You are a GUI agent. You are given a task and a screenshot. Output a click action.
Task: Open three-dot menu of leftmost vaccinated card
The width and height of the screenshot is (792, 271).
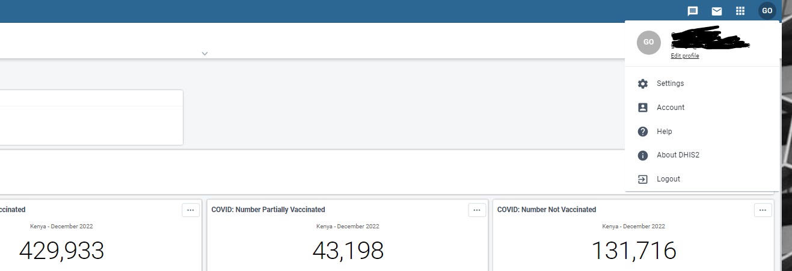[x=190, y=210]
